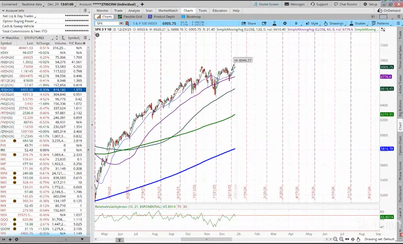Click the plus icon next to Account
The width and height of the screenshot is (403, 244).
point(142,4)
